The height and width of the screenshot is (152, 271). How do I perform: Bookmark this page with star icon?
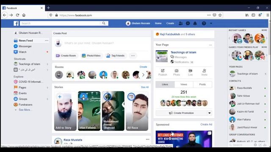coord(220,15)
